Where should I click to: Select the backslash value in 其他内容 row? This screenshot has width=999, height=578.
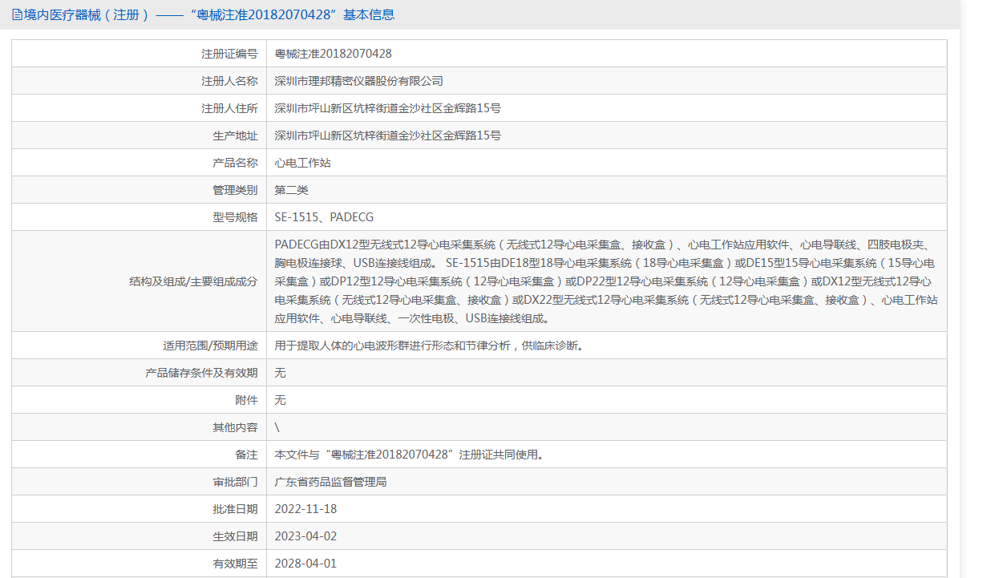click(x=277, y=427)
